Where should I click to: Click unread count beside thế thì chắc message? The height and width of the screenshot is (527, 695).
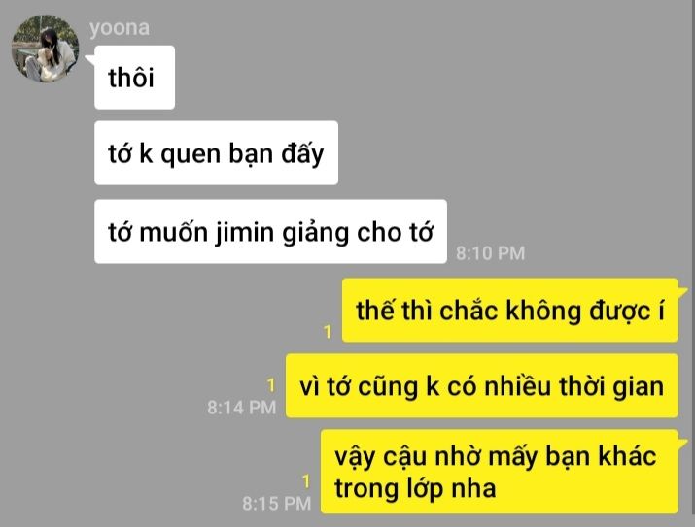(328, 331)
